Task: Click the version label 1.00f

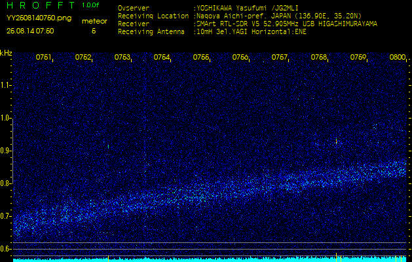Action: coord(90,5)
